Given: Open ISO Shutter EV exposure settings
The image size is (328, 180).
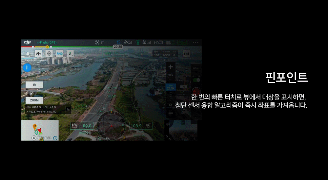Looking at the screenshot, I should pos(165,54).
